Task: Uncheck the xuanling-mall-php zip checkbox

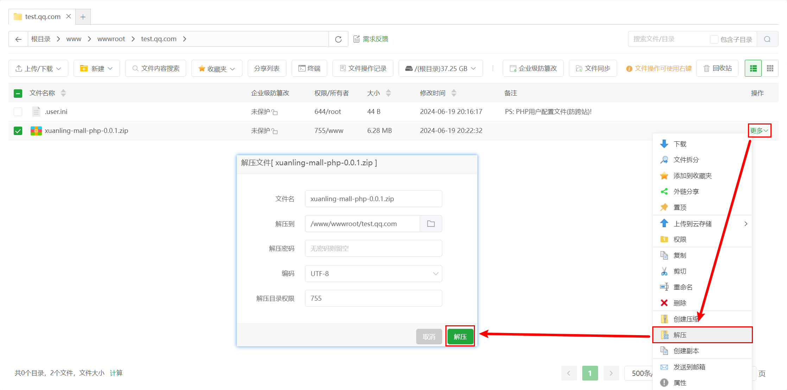Action: pyautogui.click(x=18, y=131)
